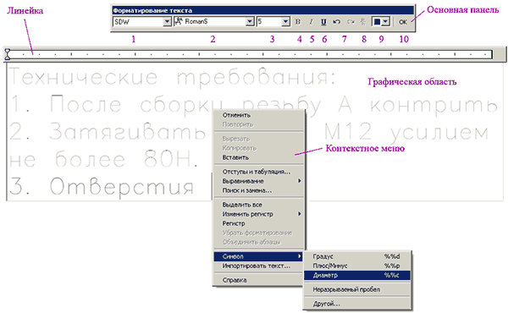Click the Undo arrow icon in toolbar
This screenshot has width=508, height=313.
coord(337,22)
